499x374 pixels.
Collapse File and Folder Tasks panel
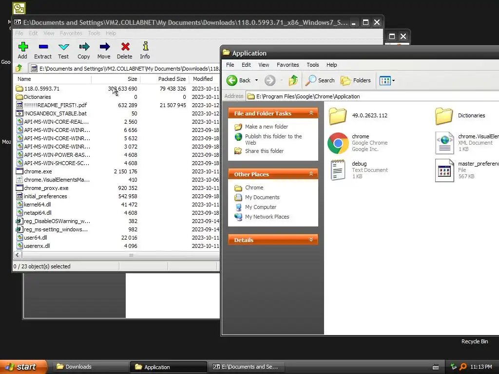point(311,113)
